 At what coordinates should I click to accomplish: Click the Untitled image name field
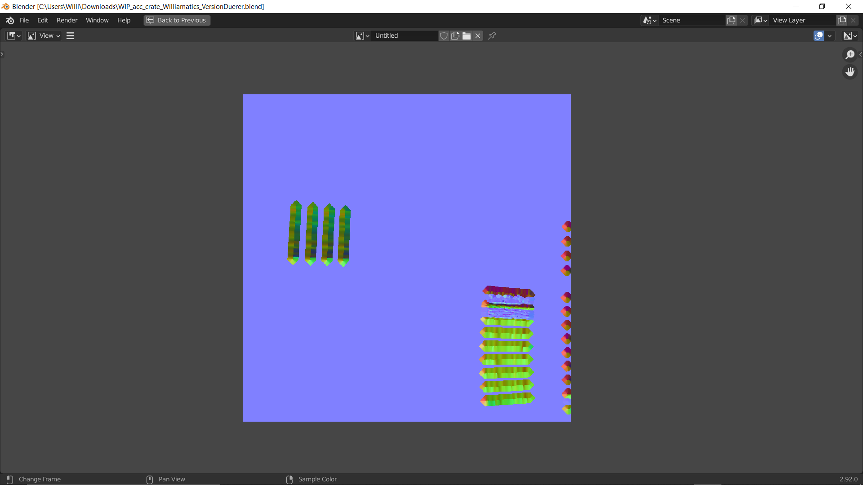(x=405, y=35)
